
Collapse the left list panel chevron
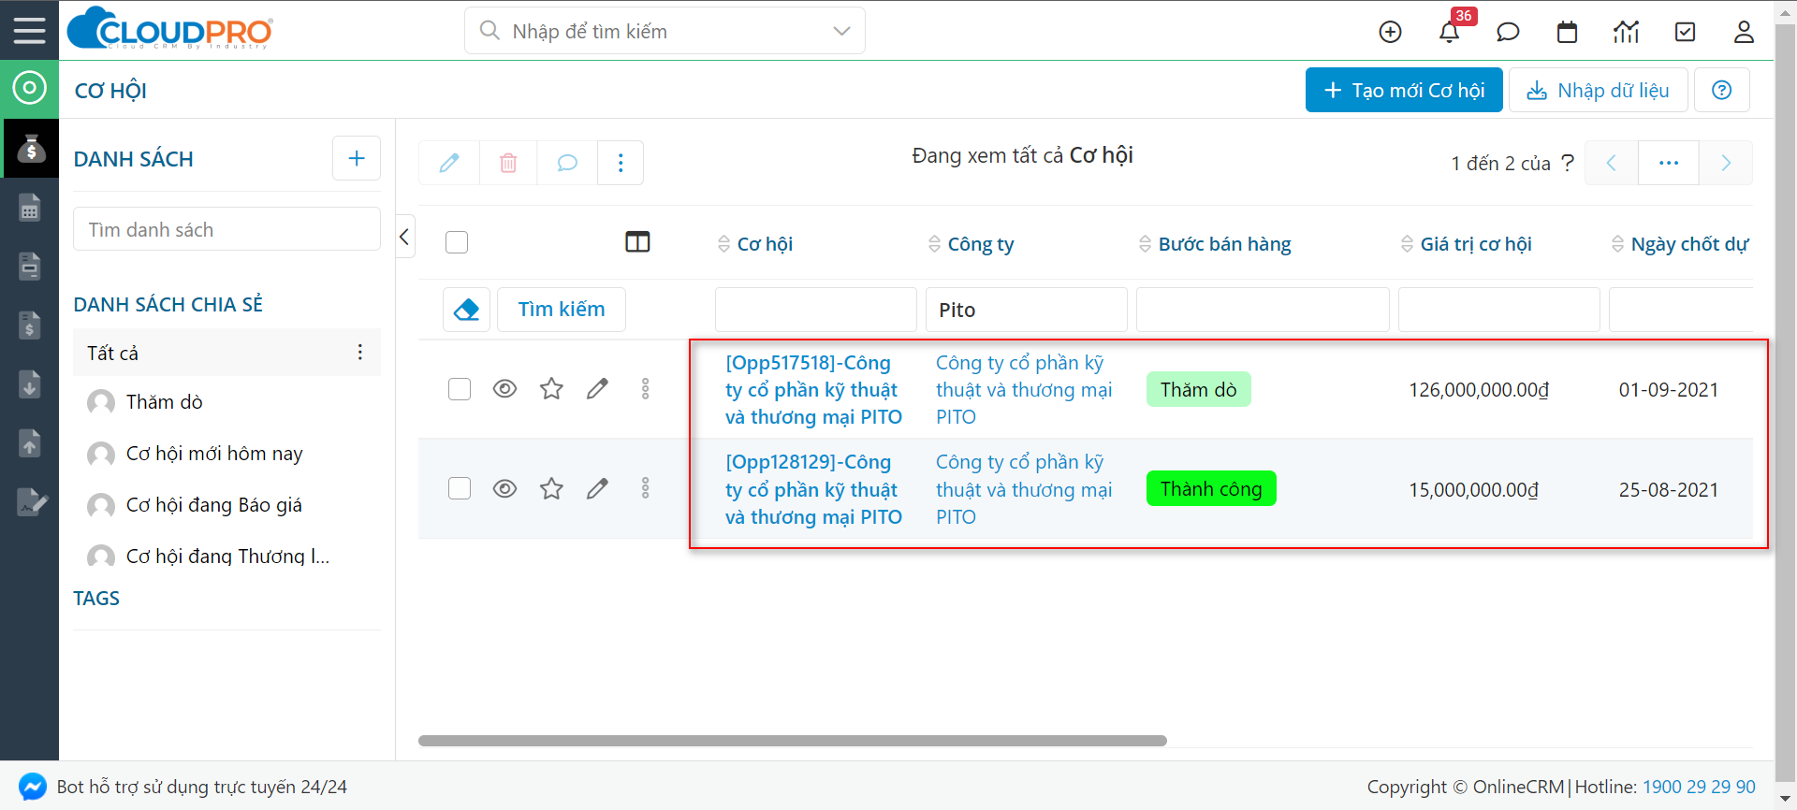click(x=404, y=237)
